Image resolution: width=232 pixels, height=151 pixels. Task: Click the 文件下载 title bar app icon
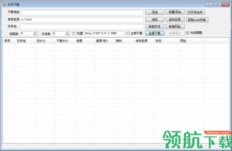[4, 5]
